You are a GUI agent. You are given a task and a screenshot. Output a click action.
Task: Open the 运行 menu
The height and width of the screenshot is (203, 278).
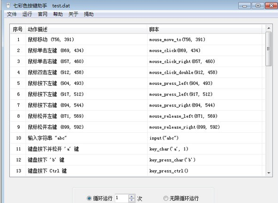[x=27, y=14]
